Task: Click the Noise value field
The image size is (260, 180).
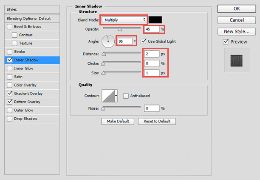Action: [x=152, y=108]
